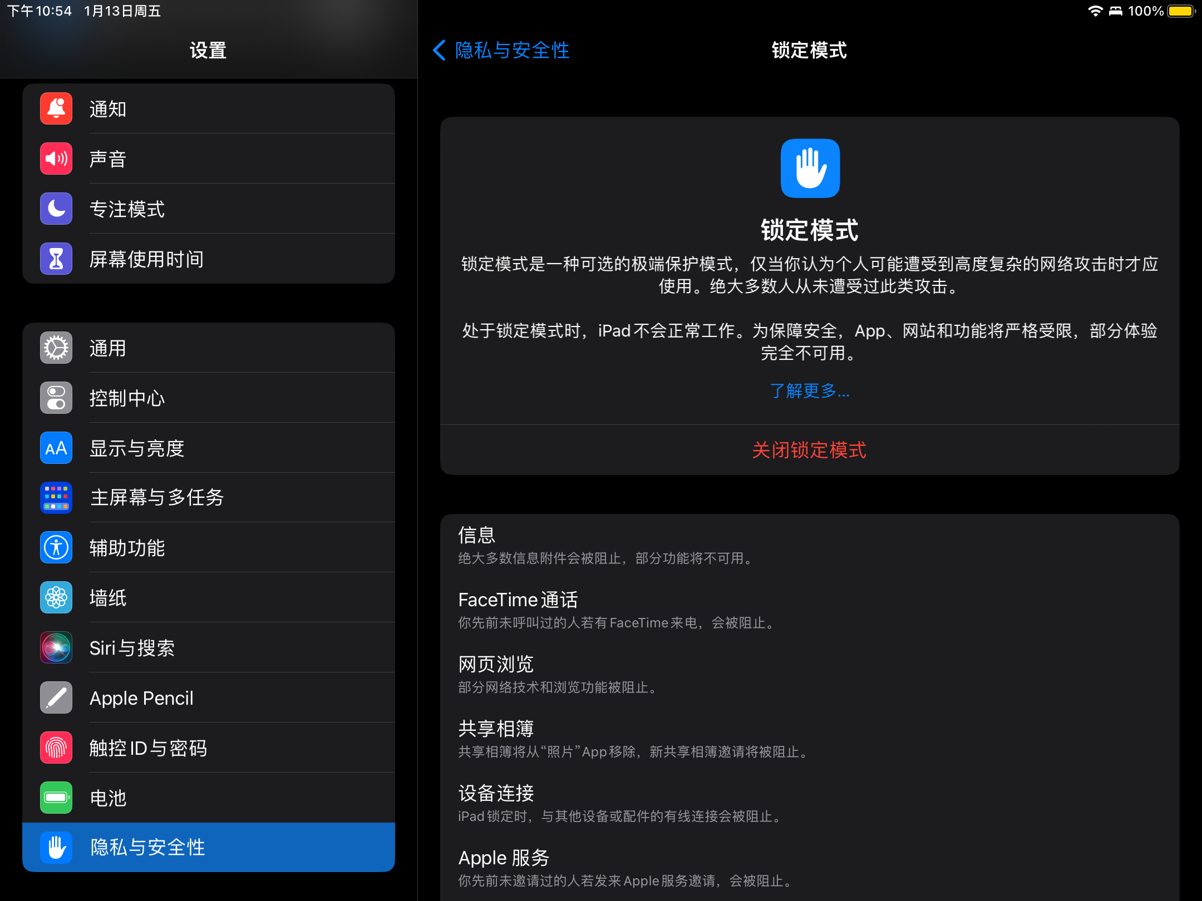The width and height of the screenshot is (1202, 901).
Task: Open the Notifications bell icon
Action: (x=56, y=109)
